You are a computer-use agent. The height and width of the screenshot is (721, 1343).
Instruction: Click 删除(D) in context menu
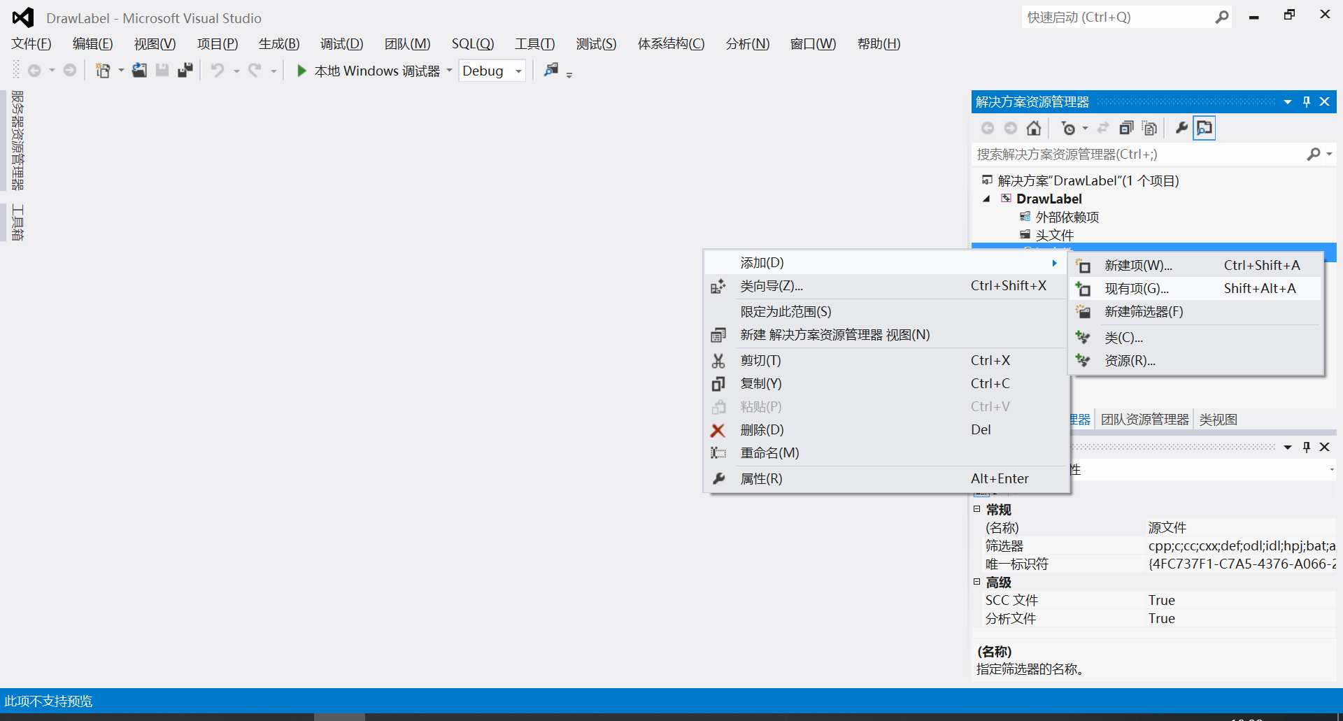886,430
